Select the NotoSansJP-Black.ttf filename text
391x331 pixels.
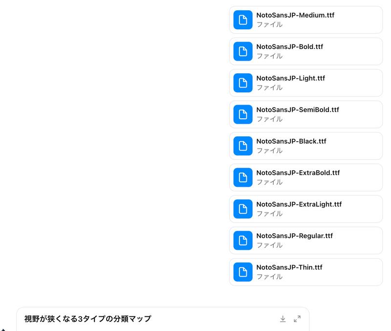[x=291, y=141]
